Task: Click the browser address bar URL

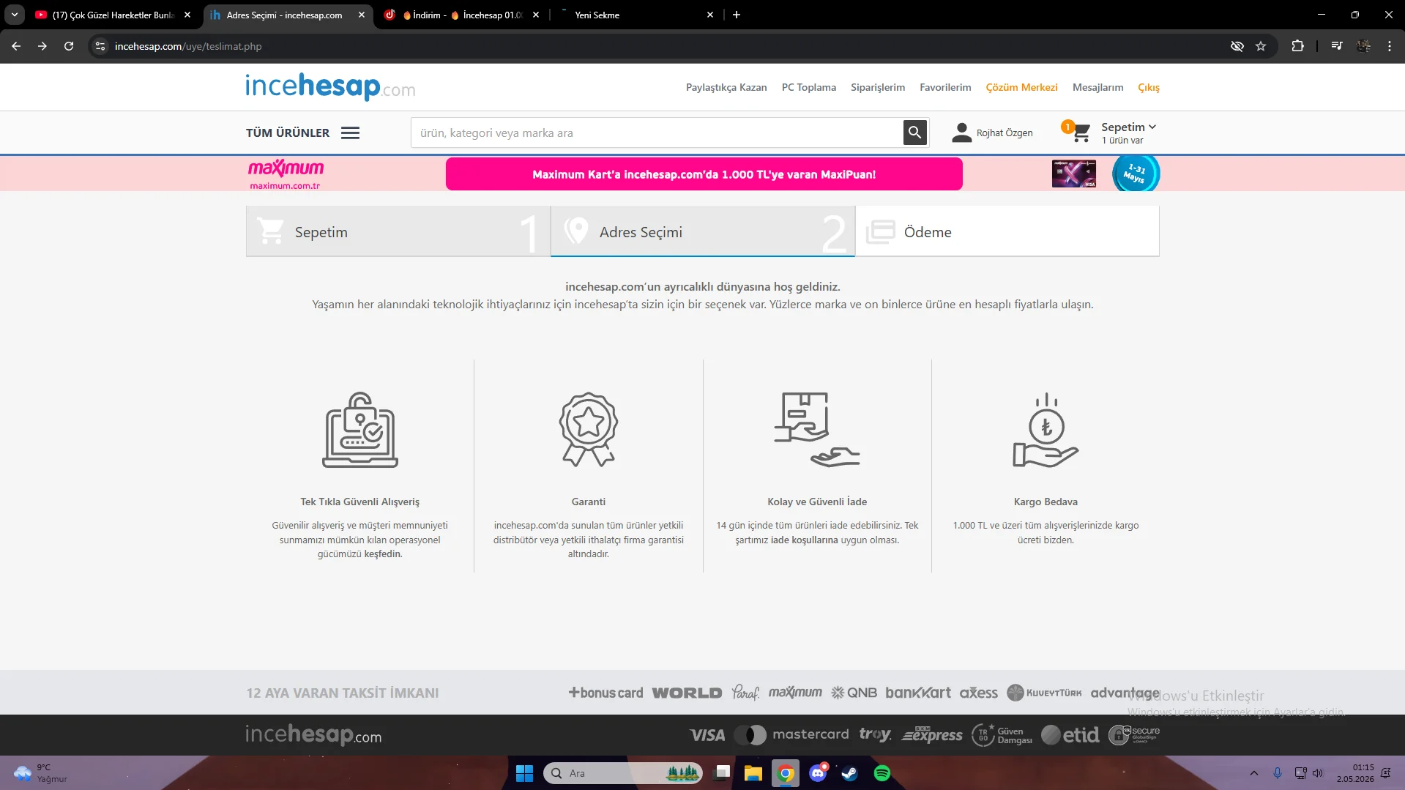Action: tap(188, 46)
